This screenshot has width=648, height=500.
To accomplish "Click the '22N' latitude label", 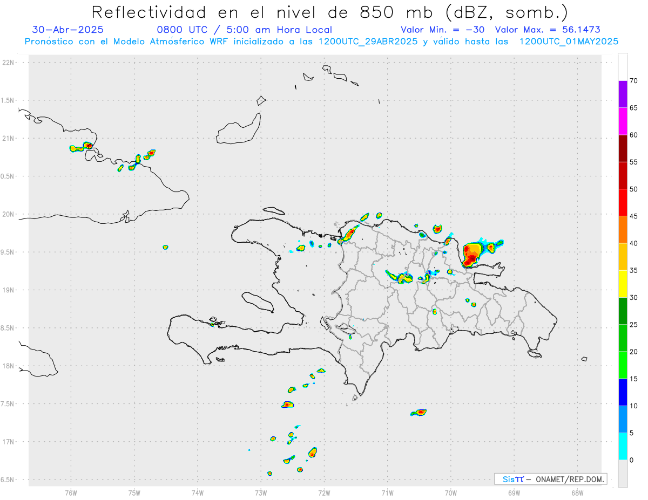I will pos(9,63).
